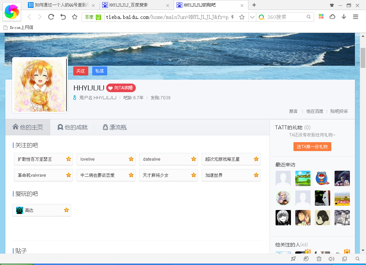
Task: Click the circular lightning icon in status bar
Action: [306, 259]
